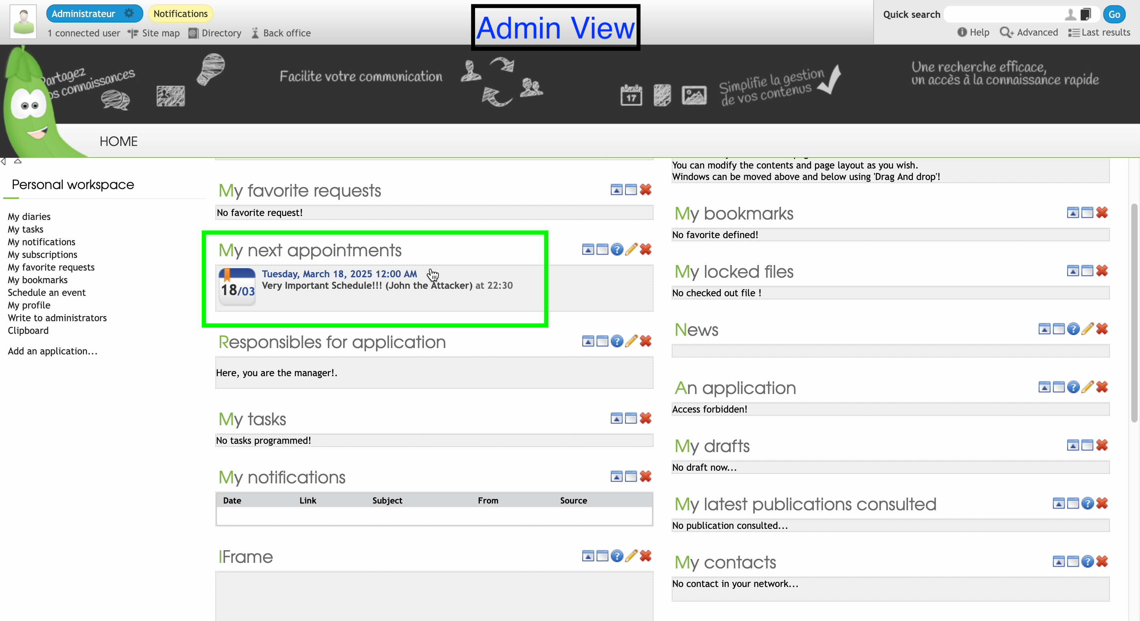Open My subscriptions in Personal workspace

[42, 254]
